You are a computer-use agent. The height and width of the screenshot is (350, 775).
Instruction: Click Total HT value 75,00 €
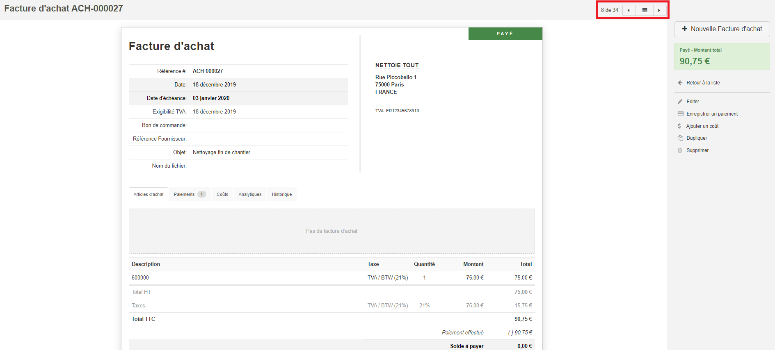(x=523, y=292)
